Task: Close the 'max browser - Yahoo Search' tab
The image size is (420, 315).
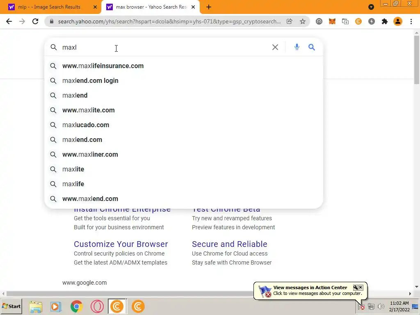Action: point(193,7)
